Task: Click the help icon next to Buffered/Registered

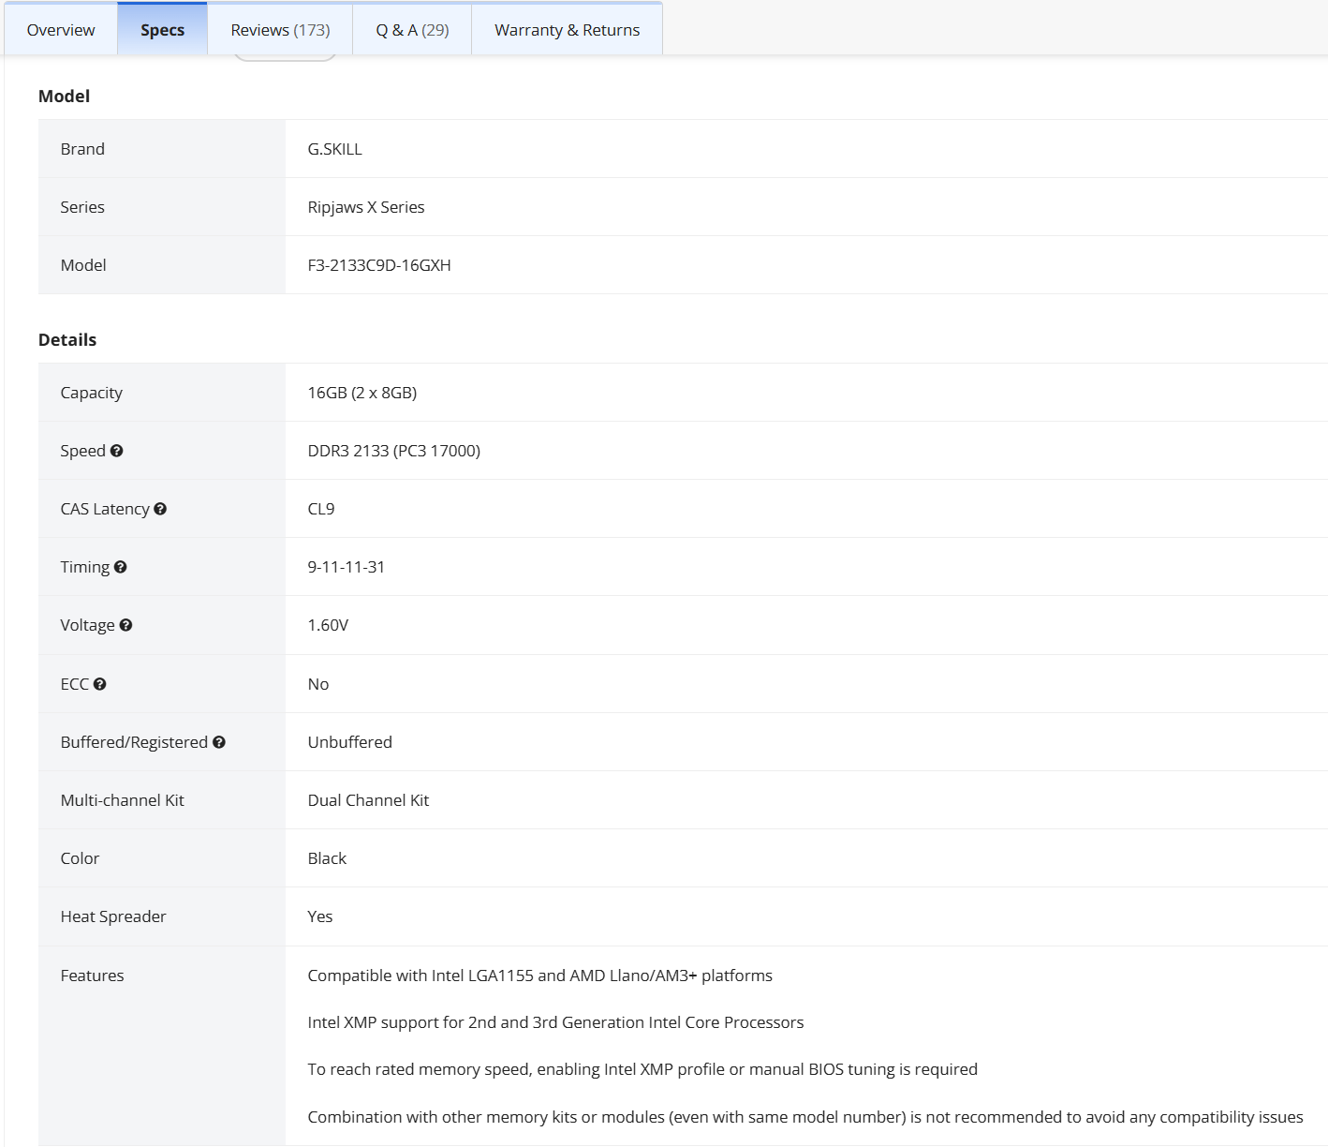Action: [x=219, y=742]
